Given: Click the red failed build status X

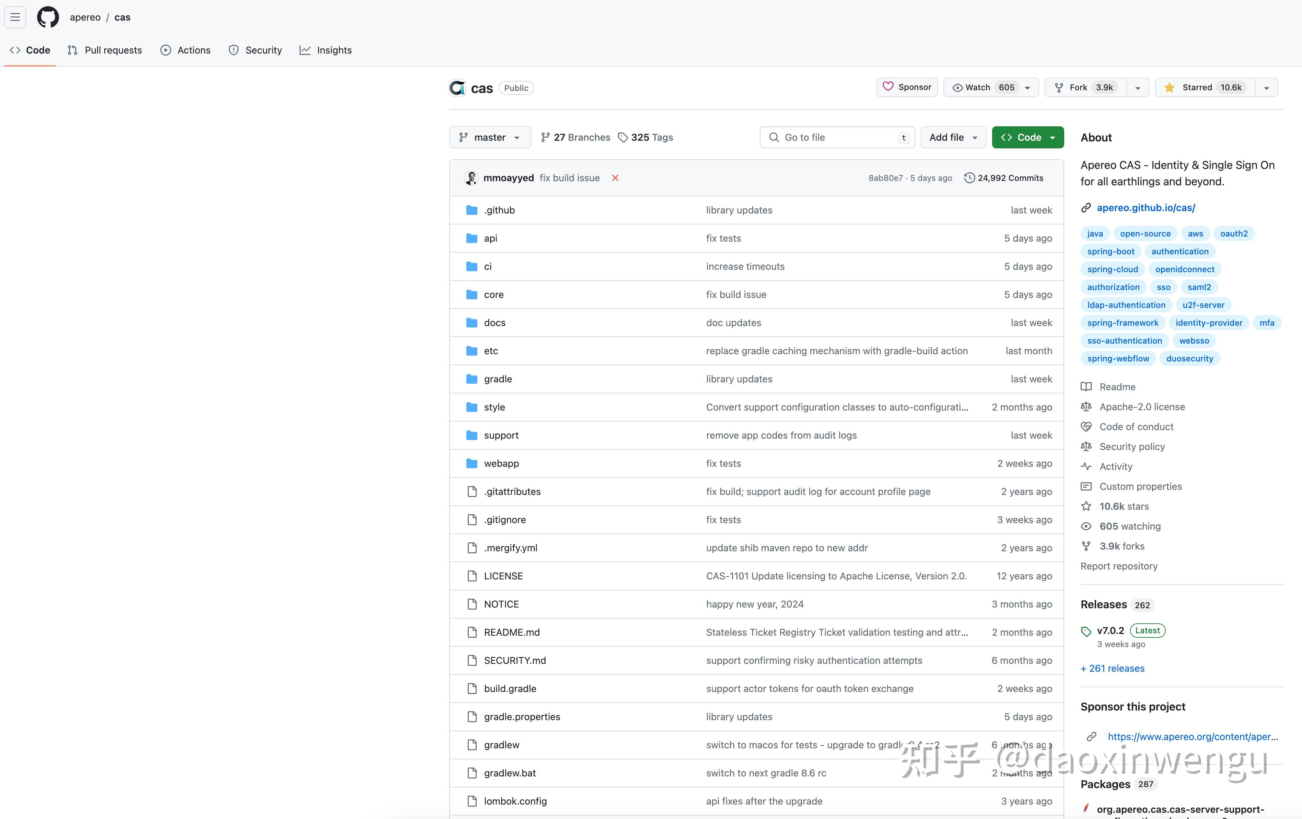Looking at the screenshot, I should pos(615,178).
